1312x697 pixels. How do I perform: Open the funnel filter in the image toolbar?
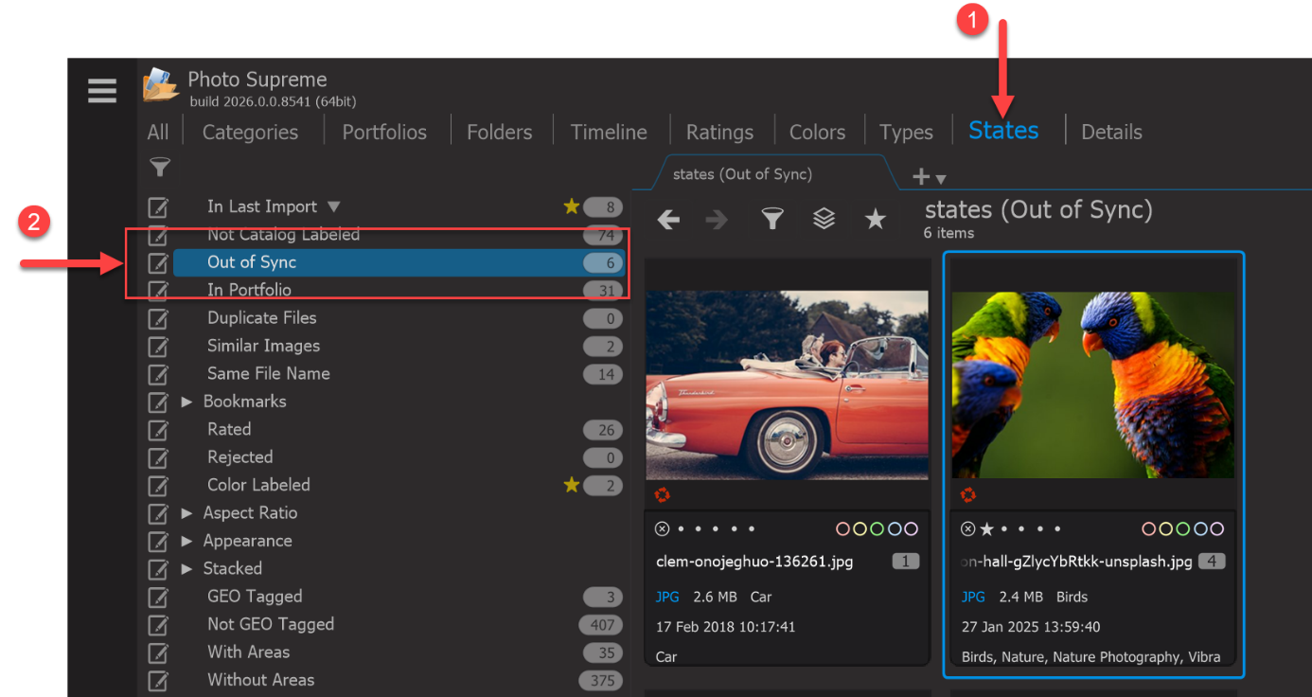click(772, 220)
